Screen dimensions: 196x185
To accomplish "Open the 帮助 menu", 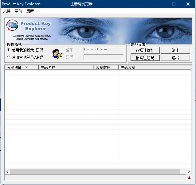I will point(18,11).
